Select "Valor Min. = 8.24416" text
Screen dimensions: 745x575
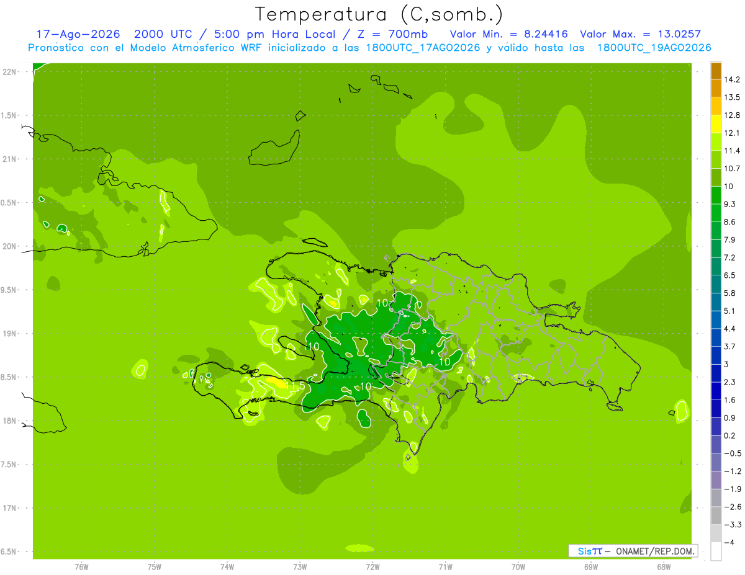click(508, 34)
